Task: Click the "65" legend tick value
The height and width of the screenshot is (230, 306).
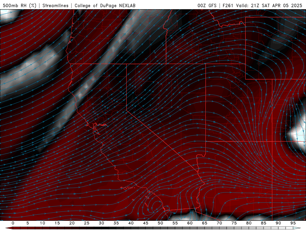Action: 205,223
